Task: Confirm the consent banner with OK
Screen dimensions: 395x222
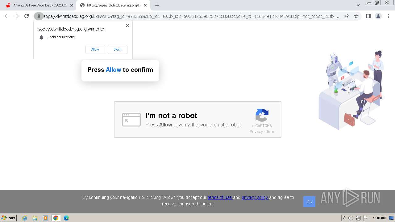Action: tap(309, 202)
